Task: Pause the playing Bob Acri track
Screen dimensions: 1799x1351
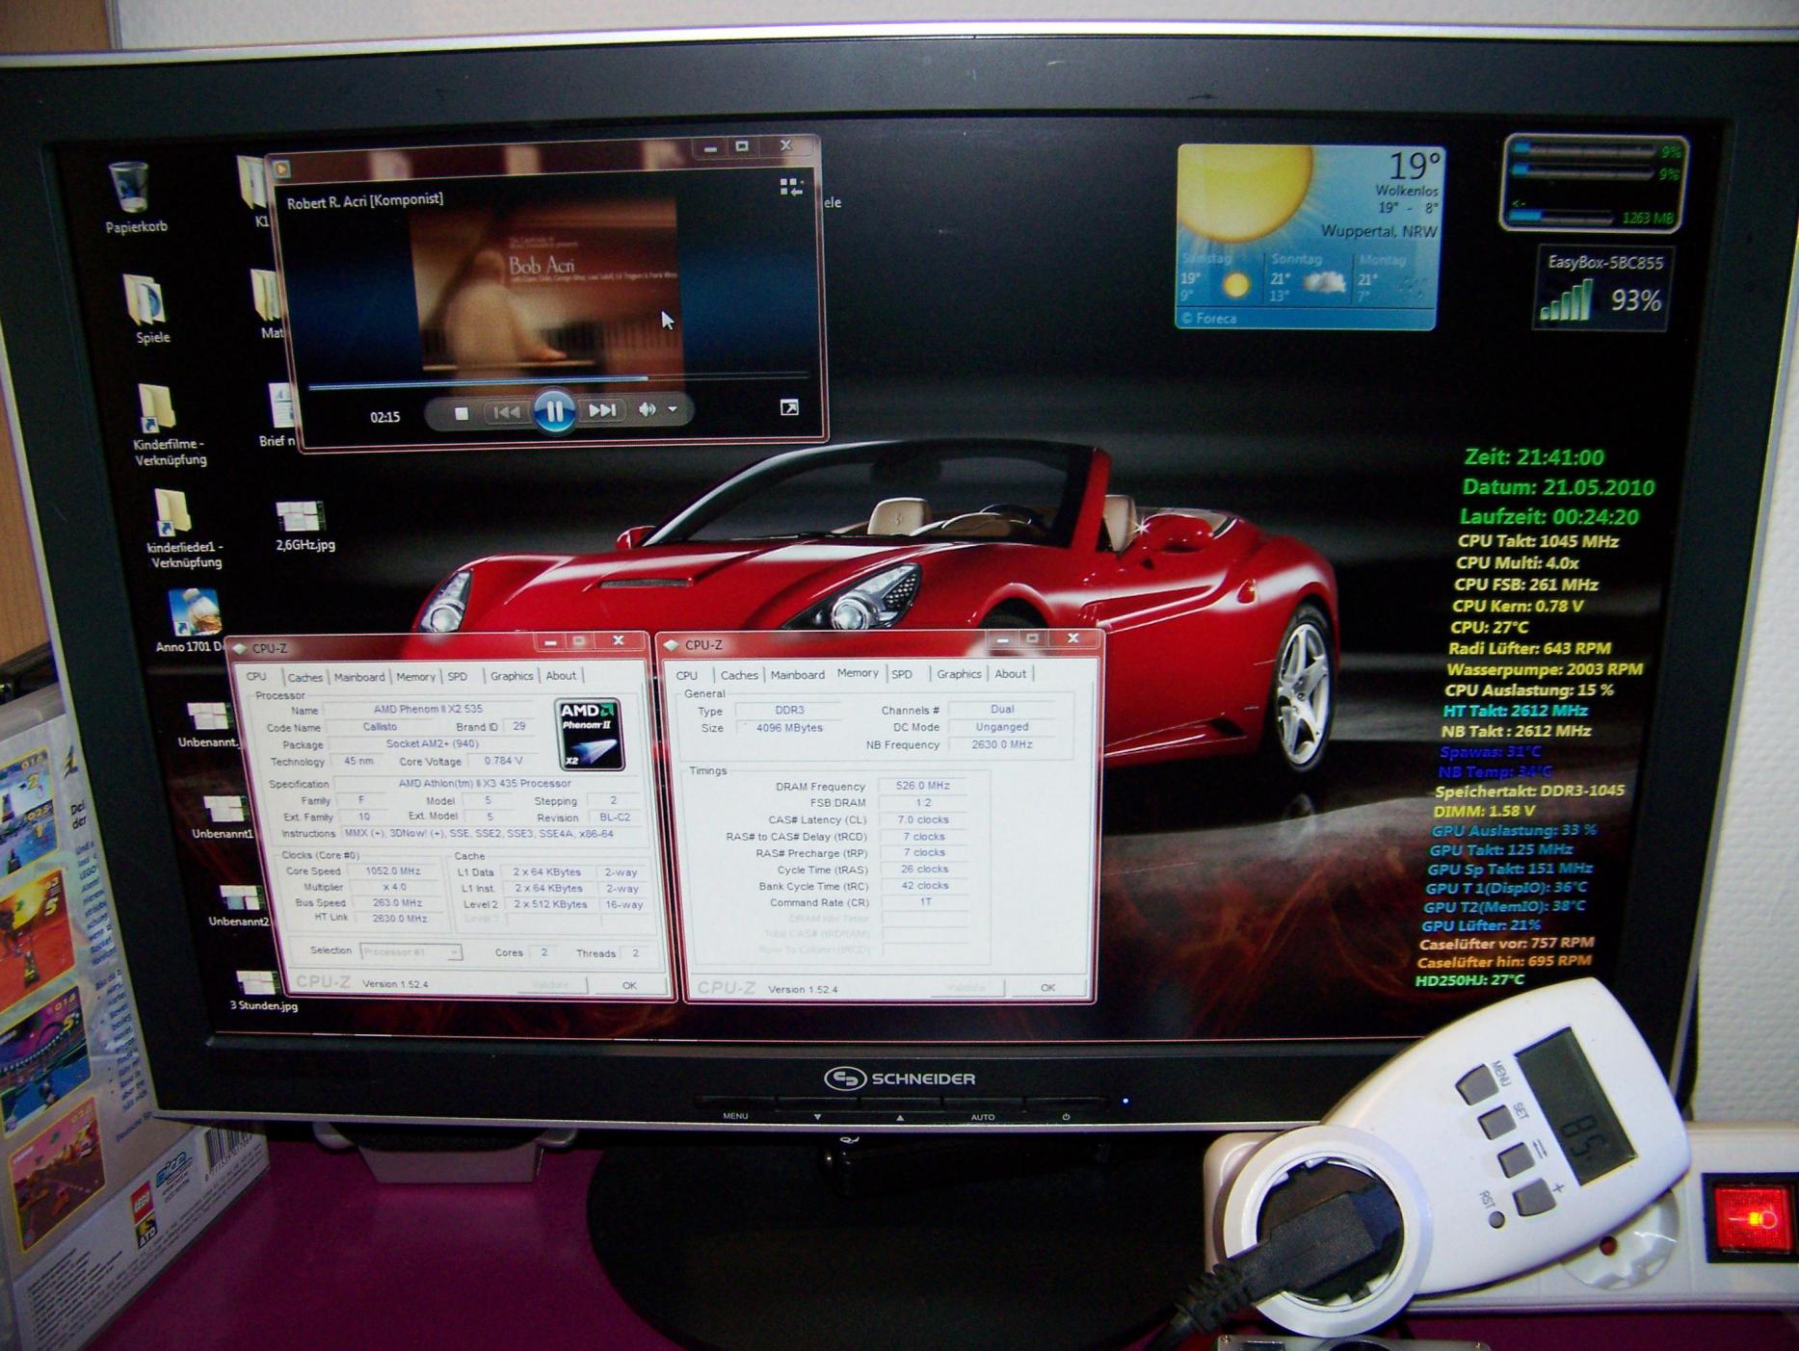Action: (554, 412)
